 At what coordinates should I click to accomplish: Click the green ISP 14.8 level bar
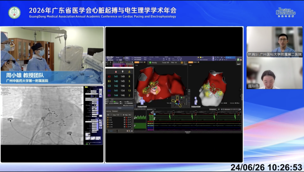pyautogui.click(x=115, y=102)
